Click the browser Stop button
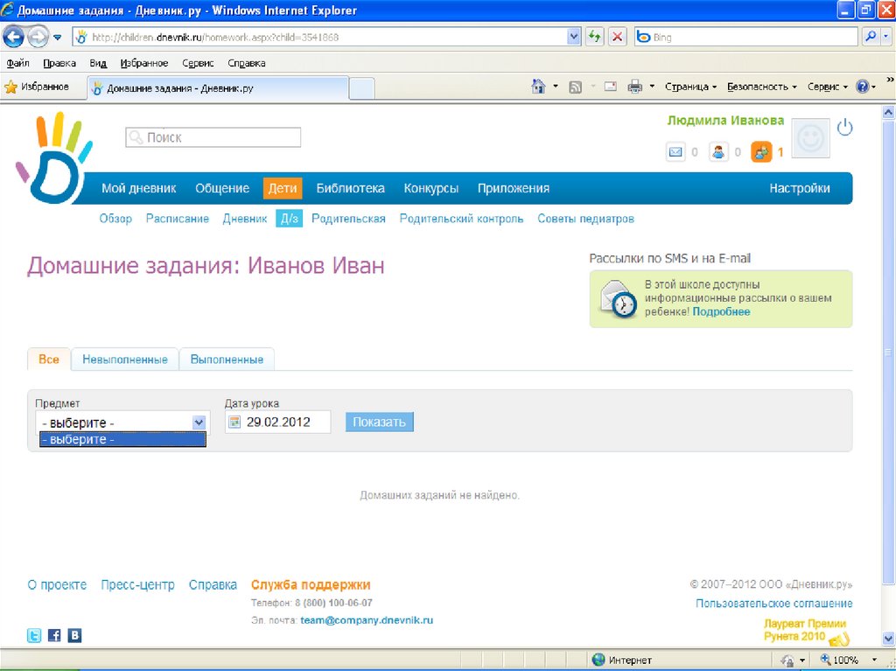The height and width of the screenshot is (671, 896). pyautogui.click(x=617, y=37)
